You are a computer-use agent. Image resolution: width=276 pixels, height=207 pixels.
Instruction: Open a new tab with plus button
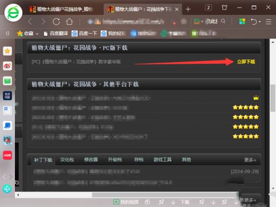188,9
